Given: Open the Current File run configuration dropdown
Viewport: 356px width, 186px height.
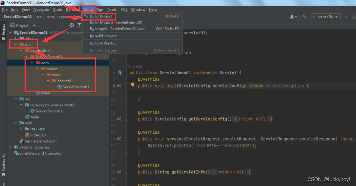Looking at the screenshot, I should (325, 17).
